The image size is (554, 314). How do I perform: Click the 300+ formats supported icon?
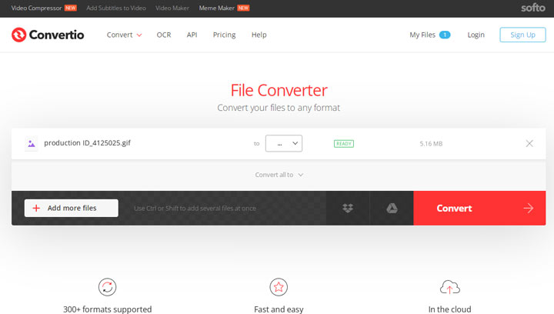coord(108,287)
